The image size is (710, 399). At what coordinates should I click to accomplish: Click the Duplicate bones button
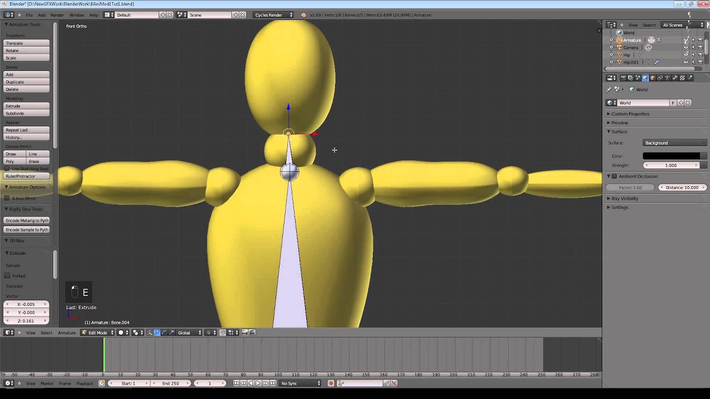(x=27, y=82)
